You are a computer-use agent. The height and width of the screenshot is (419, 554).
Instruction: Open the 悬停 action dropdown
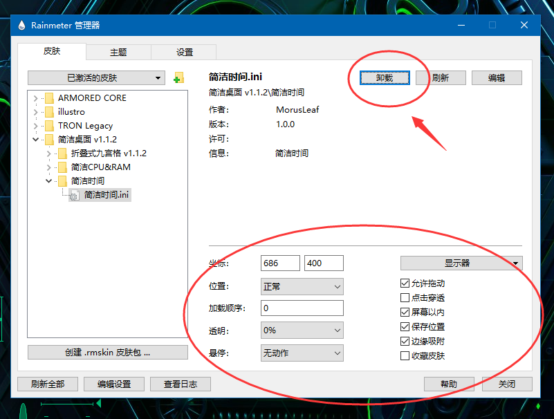[x=302, y=354]
